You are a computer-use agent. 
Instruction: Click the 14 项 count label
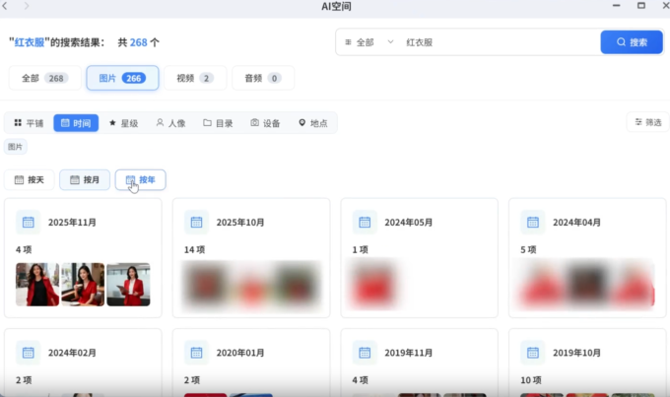[x=194, y=249]
